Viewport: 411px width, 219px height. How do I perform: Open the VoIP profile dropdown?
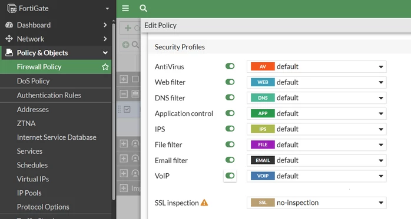[316, 176]
